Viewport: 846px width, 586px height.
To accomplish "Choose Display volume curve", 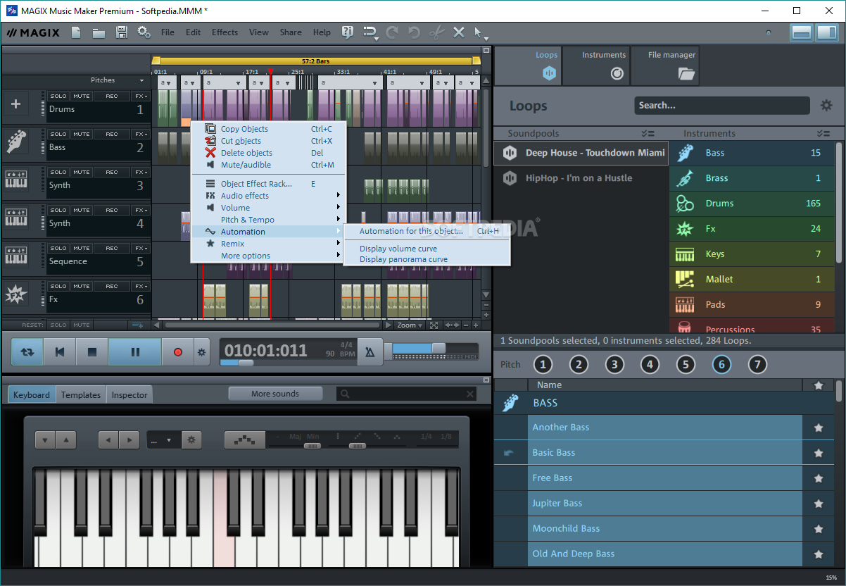I will (398, 249).
